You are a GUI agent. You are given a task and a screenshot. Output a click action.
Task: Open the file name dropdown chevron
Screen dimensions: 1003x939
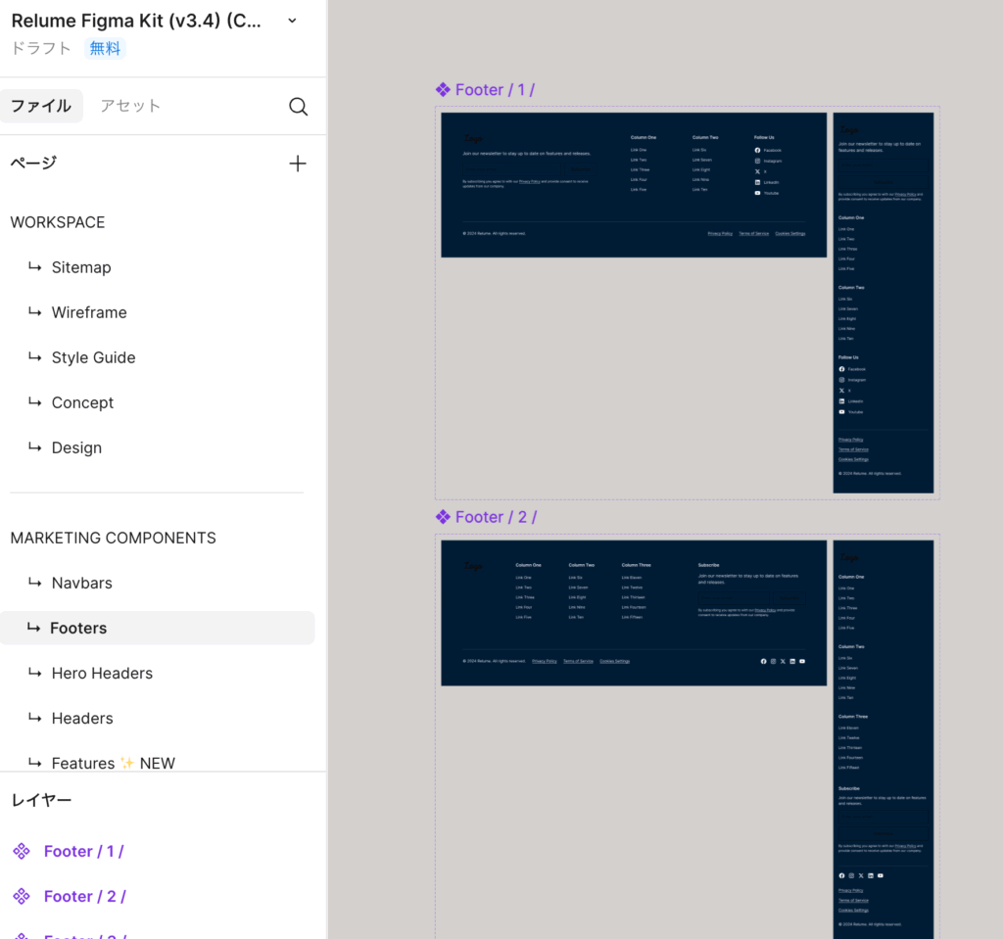coord(292,21)
